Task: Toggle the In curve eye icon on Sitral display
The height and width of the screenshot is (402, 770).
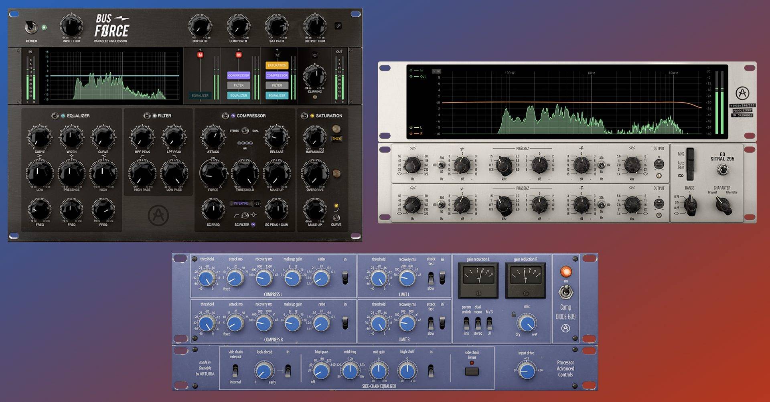Action: (x=411, y=71)
